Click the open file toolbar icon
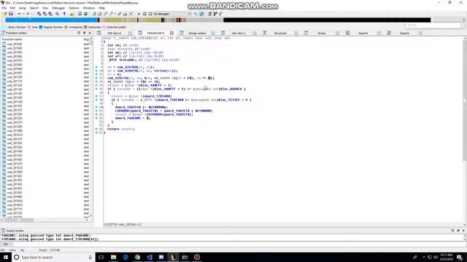 [5, 14]
